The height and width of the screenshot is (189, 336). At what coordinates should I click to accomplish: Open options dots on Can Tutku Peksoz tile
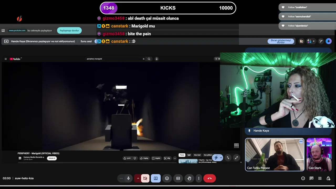[x=301, y=141]
